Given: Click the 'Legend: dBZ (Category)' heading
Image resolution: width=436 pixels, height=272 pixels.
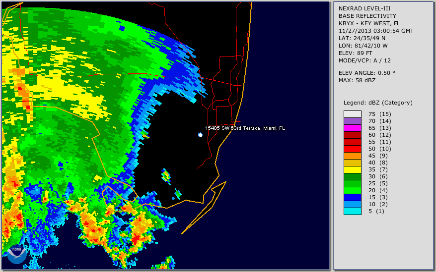Looking at the screenshot, I should coord(378,103).
